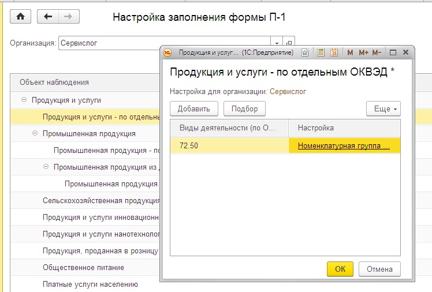
Task: Click the Настройка column header
Action: [x=344, y=128]
